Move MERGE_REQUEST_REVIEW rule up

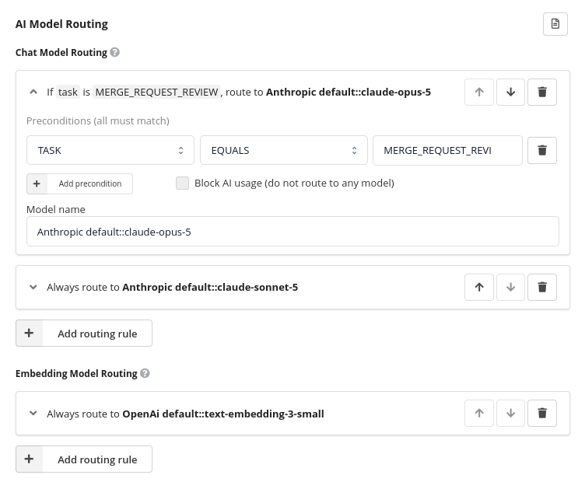click(479, 92)
